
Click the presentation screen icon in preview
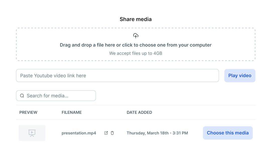tap(32, 133)
